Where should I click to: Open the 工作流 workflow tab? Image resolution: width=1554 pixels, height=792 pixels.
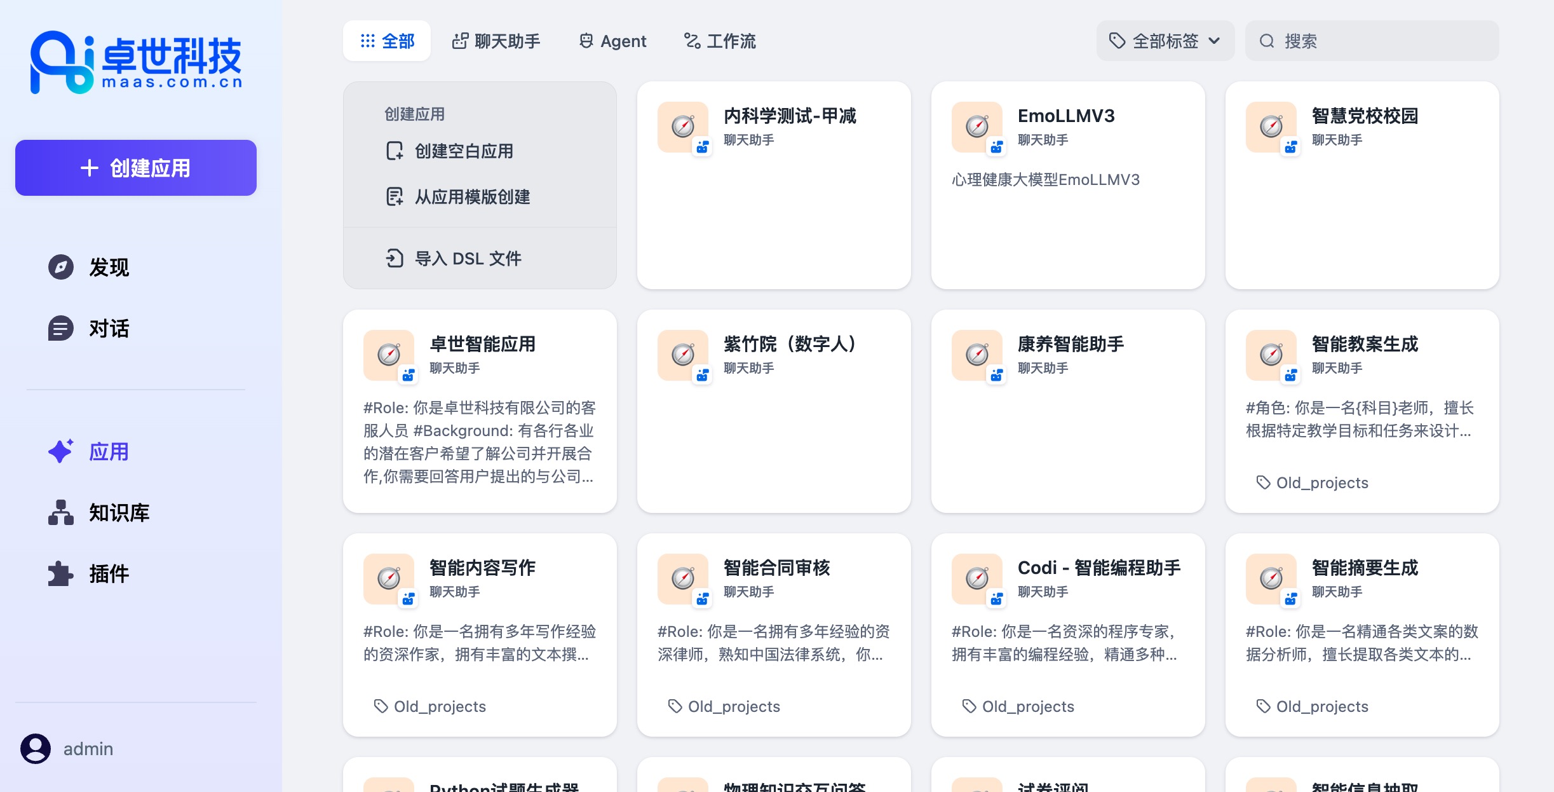click(720, 41)
